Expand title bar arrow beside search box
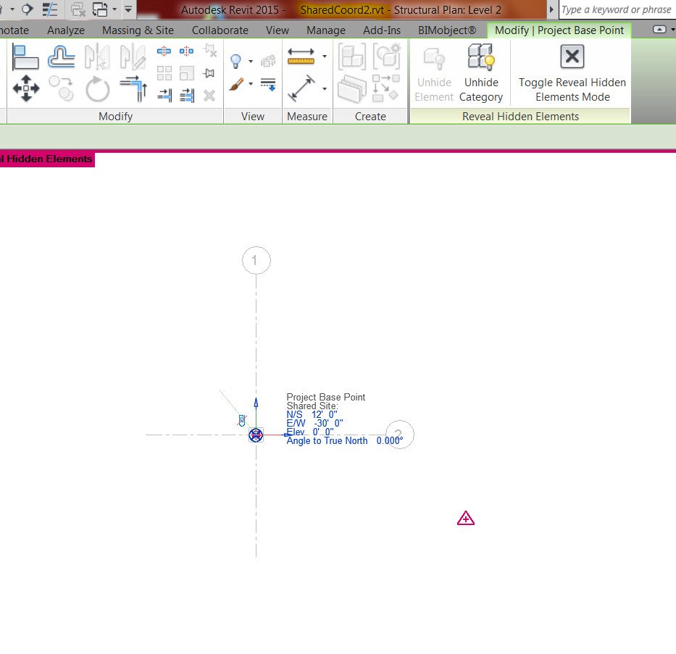The height and width of the screenshot is (654, 676). point(551,9)
